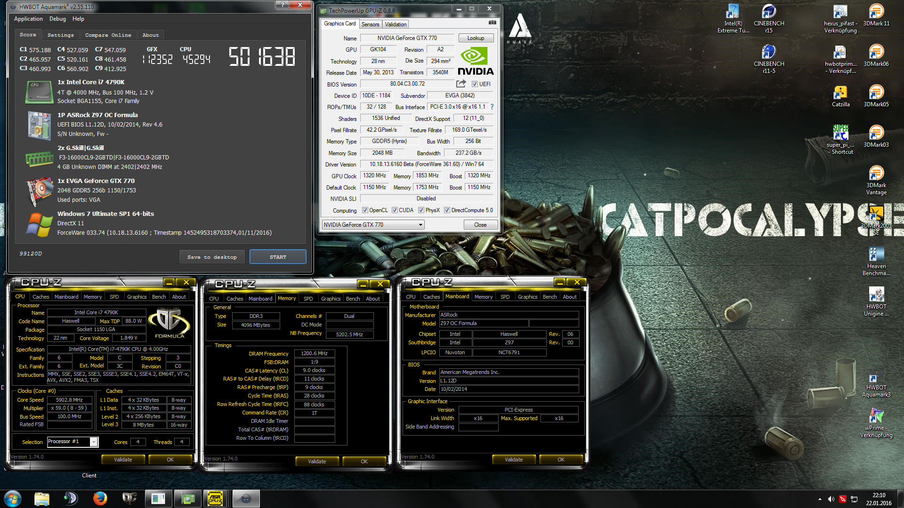Switch to the Settings tab in Aquamark
The width and height of the screenshot is (904, 508).
60,35
